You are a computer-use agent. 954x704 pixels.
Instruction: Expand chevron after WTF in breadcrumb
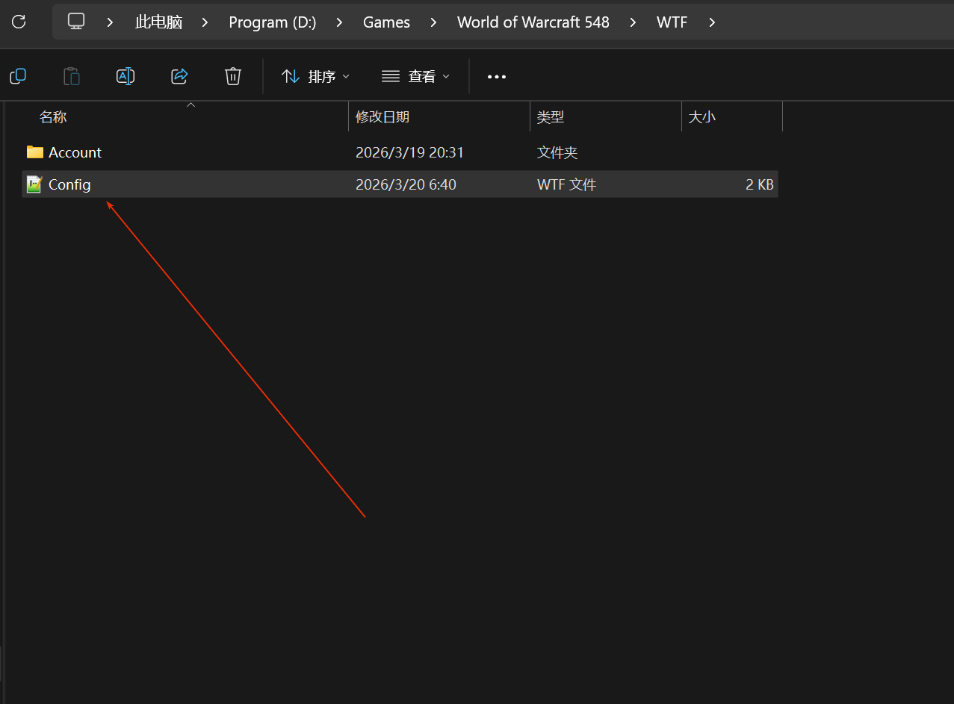[712, 22]
